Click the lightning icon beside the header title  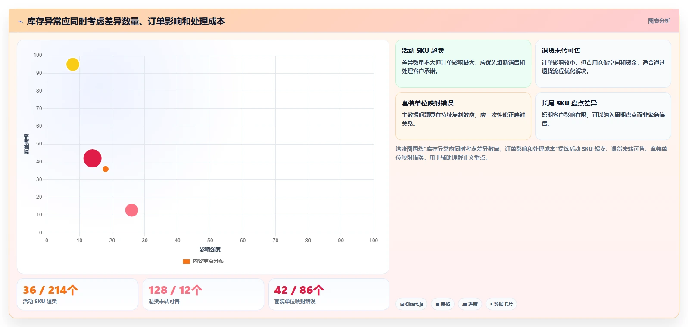point(20,22)
